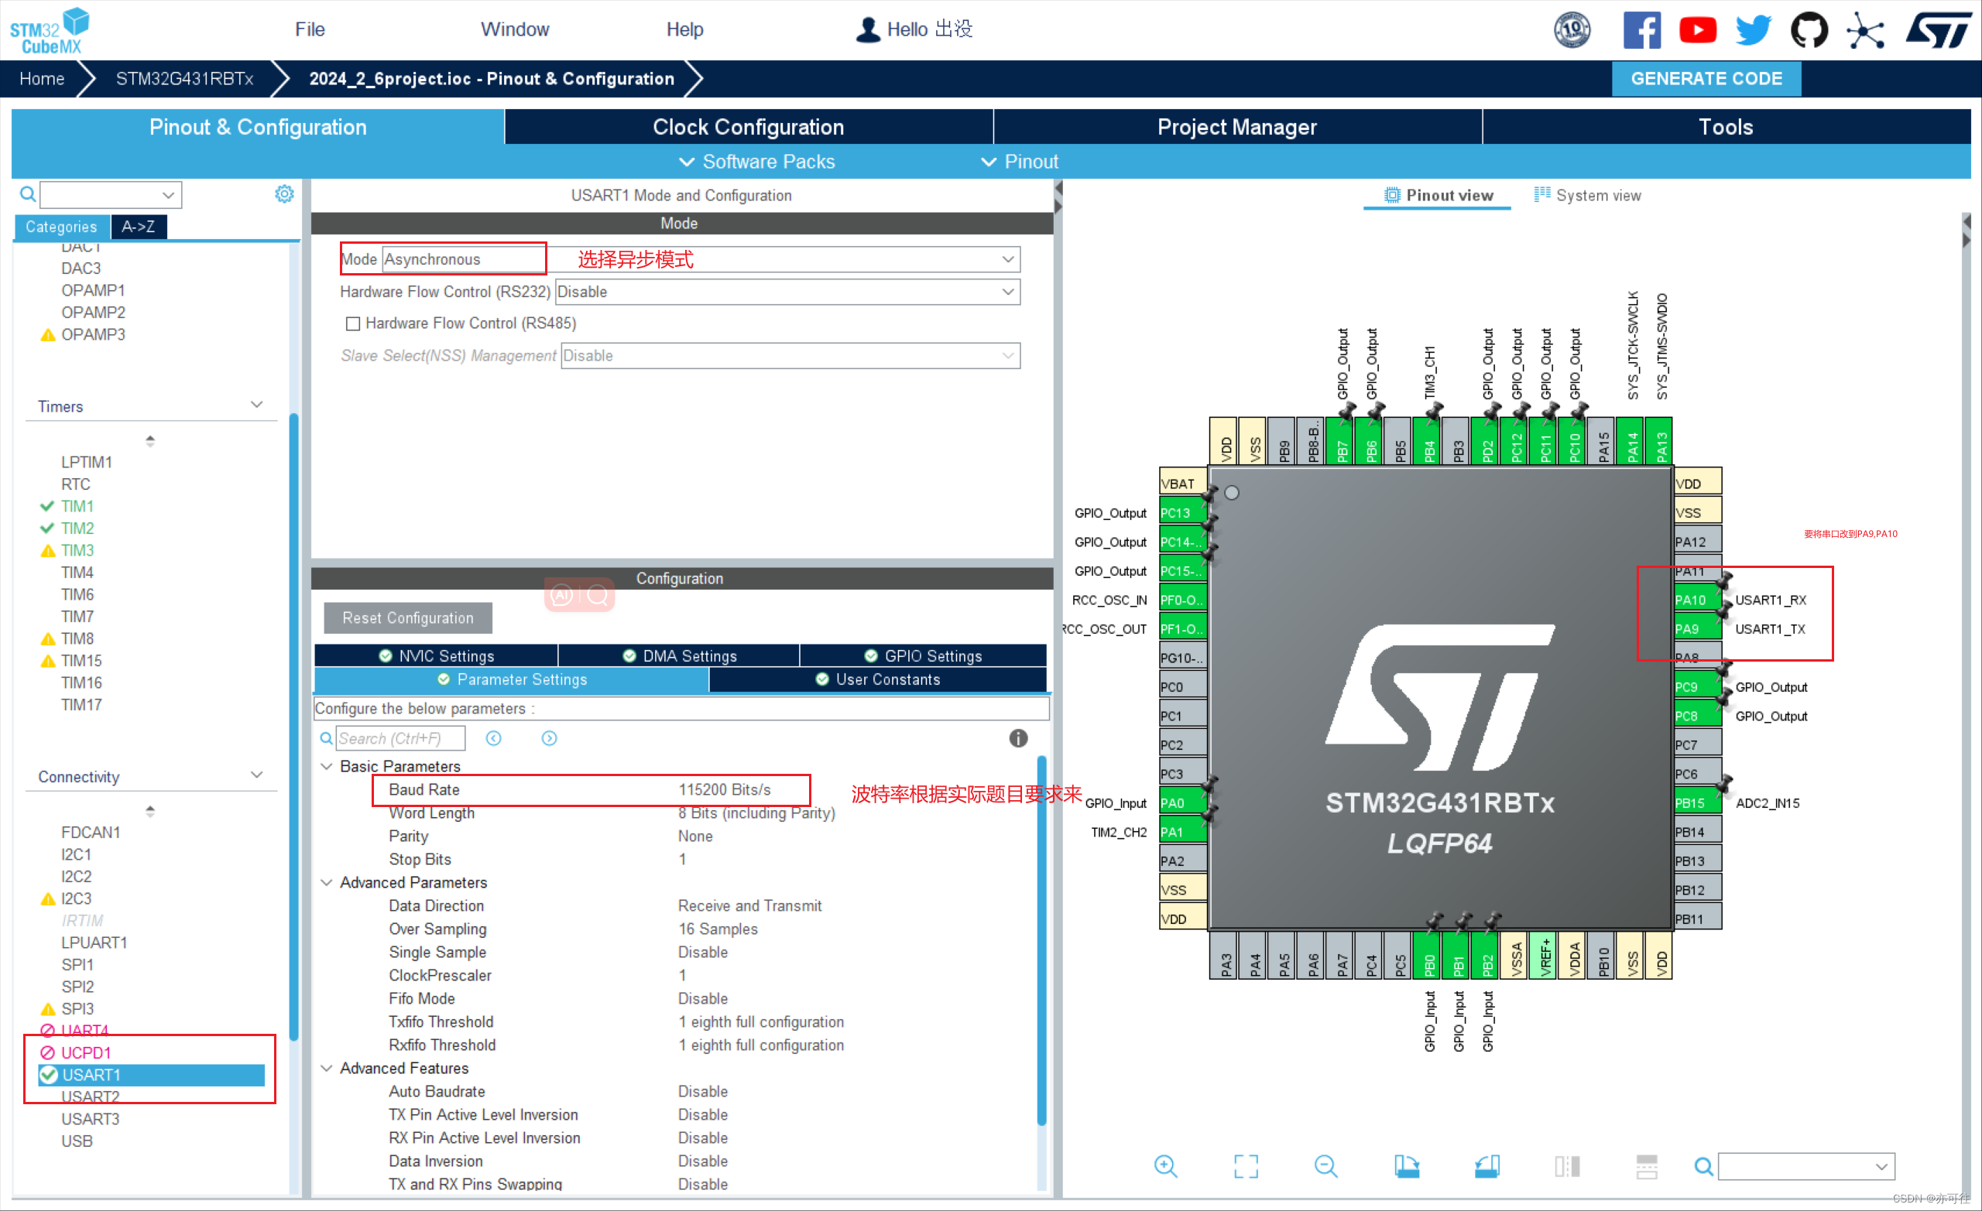Go to Home breadcrumb
This screenshot has width=1982, height=1211.
42,79
